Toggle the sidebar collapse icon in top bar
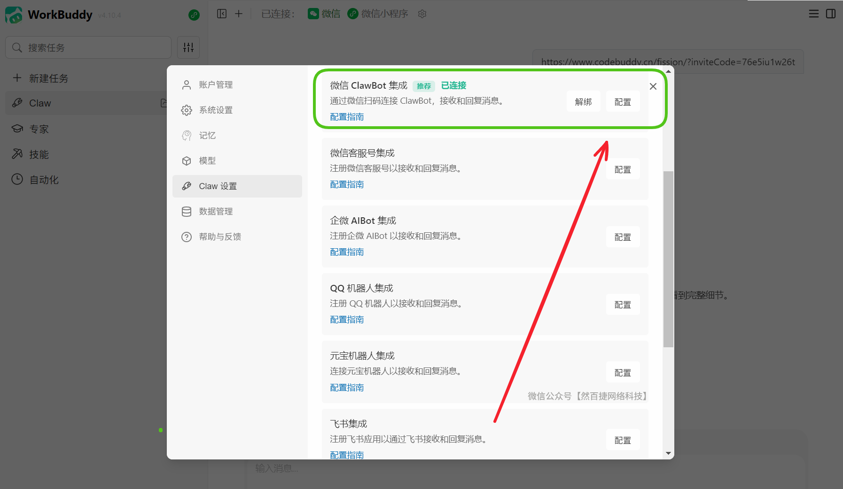 (222, 14)
